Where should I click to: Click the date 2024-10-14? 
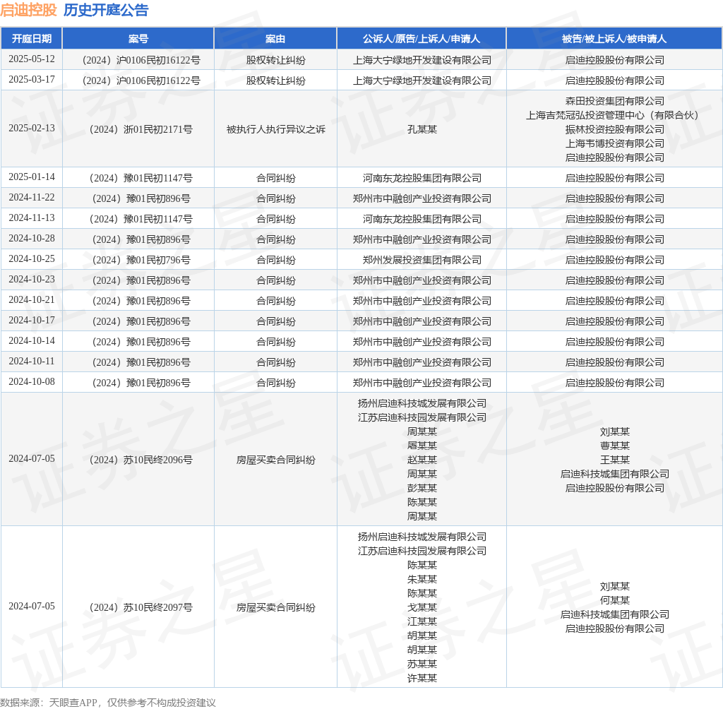(x=31, y=340)
